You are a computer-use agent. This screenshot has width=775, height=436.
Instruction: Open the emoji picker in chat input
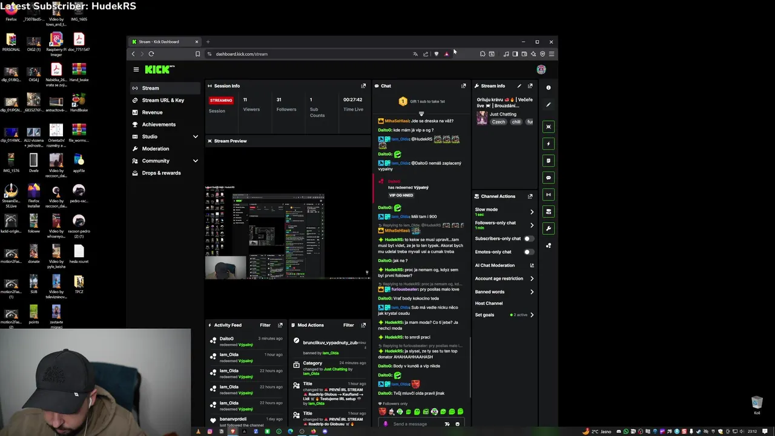(x=457, y=424)
